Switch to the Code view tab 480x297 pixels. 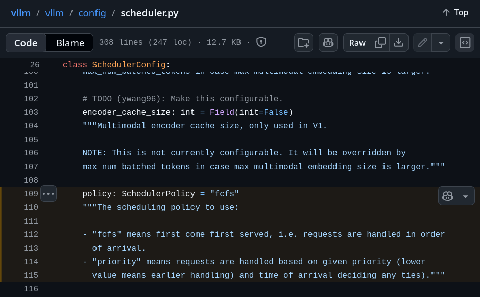[x=26, y=43]
